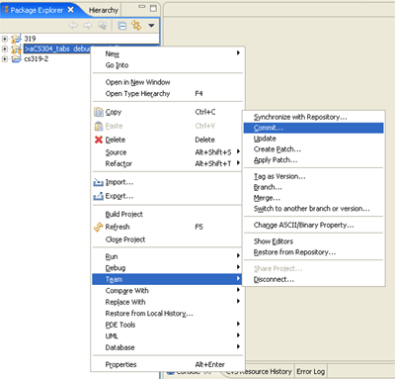Viewport: 395px width, 379px height.
Task: Select the Team menu entry
Action: click(168, 279)
